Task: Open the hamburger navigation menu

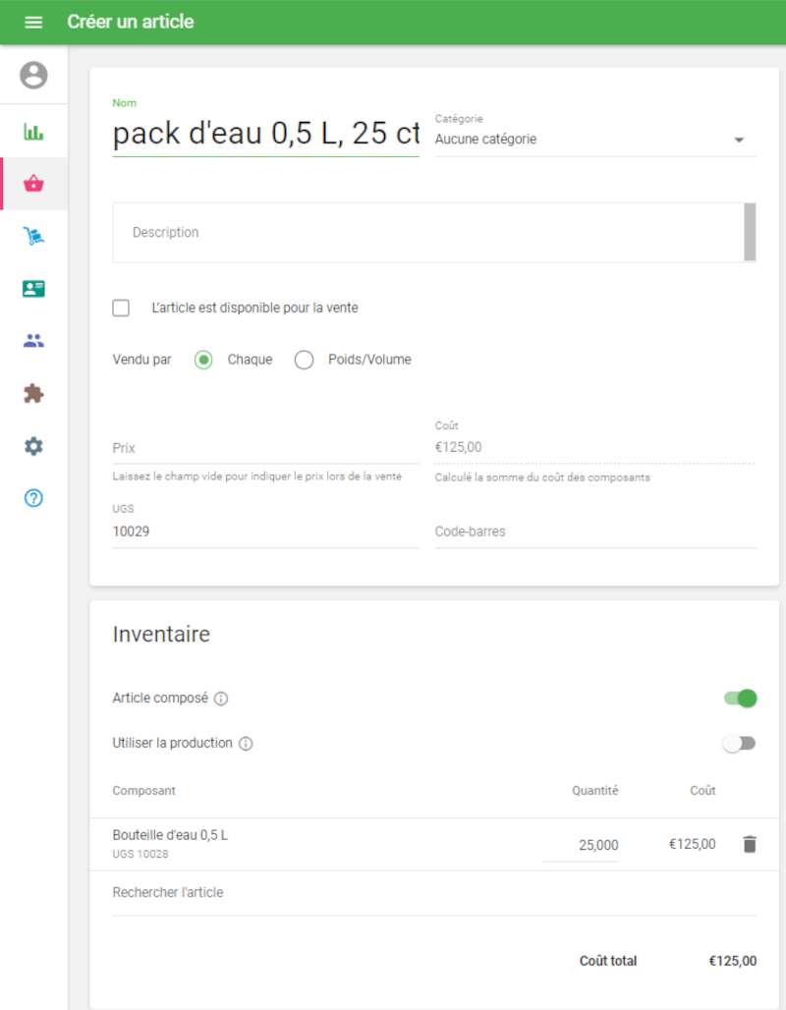Action: click(33, 22)
